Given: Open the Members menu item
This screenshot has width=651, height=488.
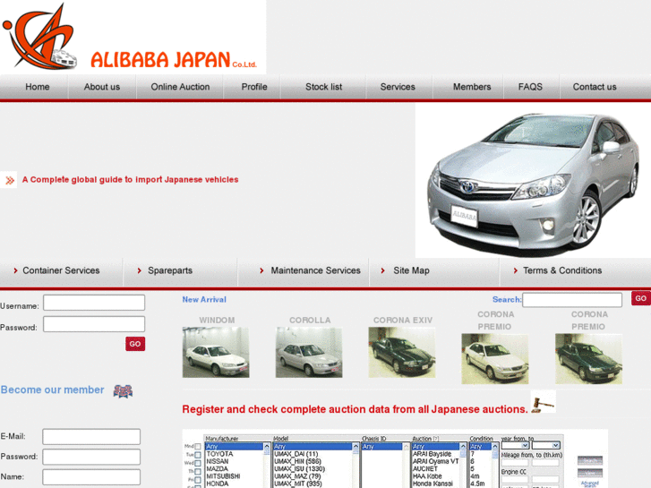Looking at the screenshot, I should [472, 87].
